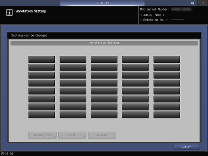Select the last slot in the middle column
Screen dimensions: 208x156
tap(104, 115)
